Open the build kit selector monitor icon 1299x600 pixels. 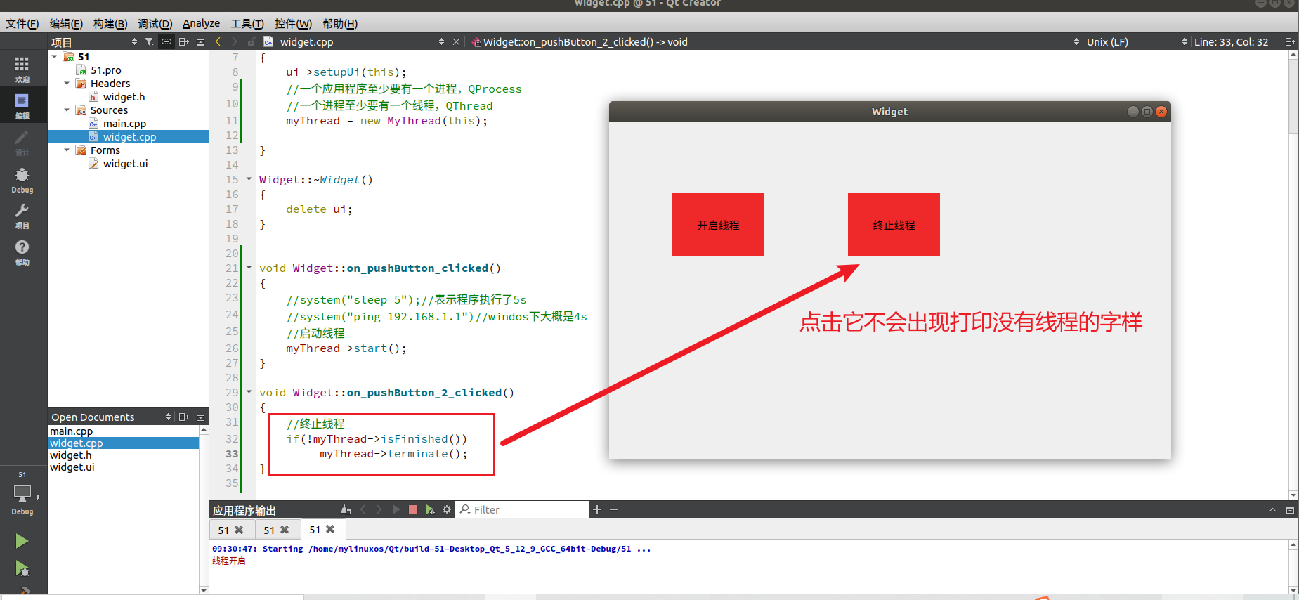(22, 493)
